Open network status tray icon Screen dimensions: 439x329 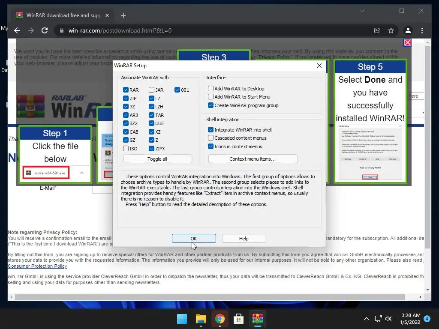tap(378, 319)
